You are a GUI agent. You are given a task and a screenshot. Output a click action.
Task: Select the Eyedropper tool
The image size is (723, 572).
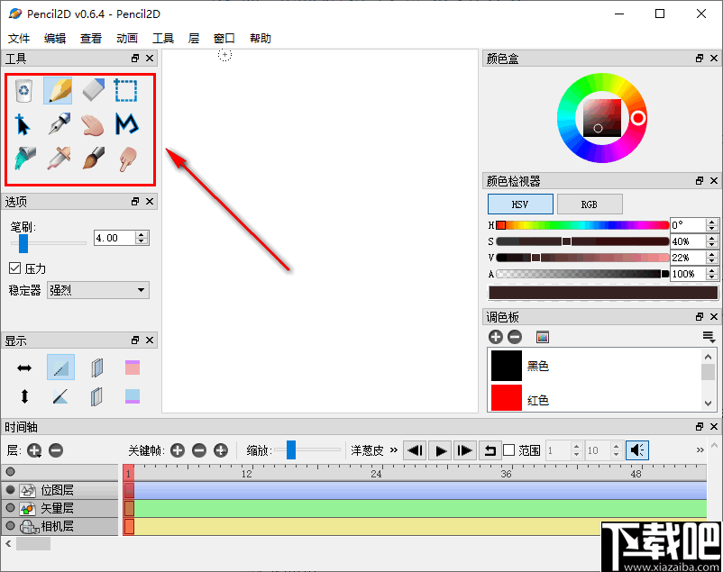point(57,159)
